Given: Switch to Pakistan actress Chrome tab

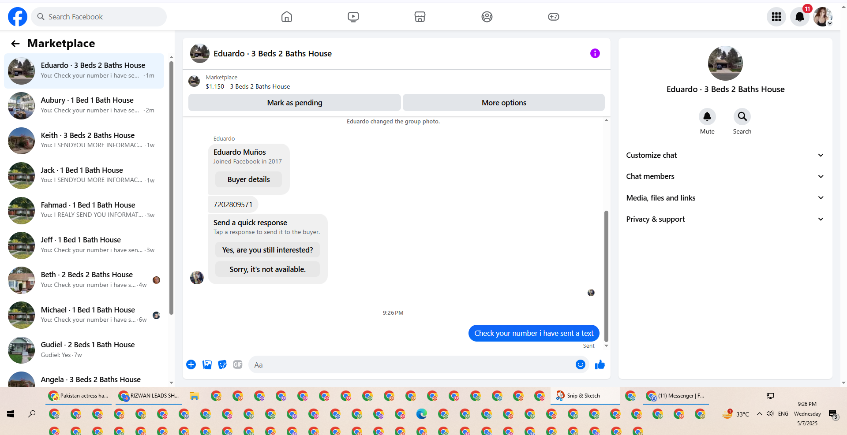Looking at the screenshot, I should click(x=79, y=396).
